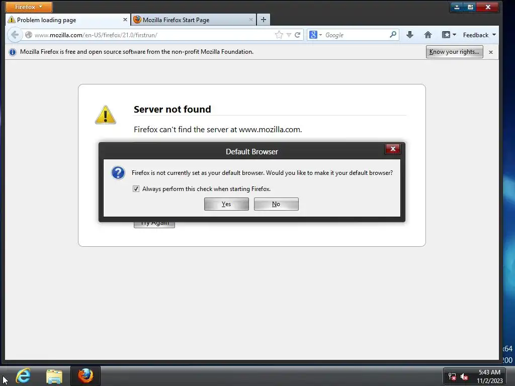Click the Server not found heading
Screen dimensions: 515x386
click(172, 109)
